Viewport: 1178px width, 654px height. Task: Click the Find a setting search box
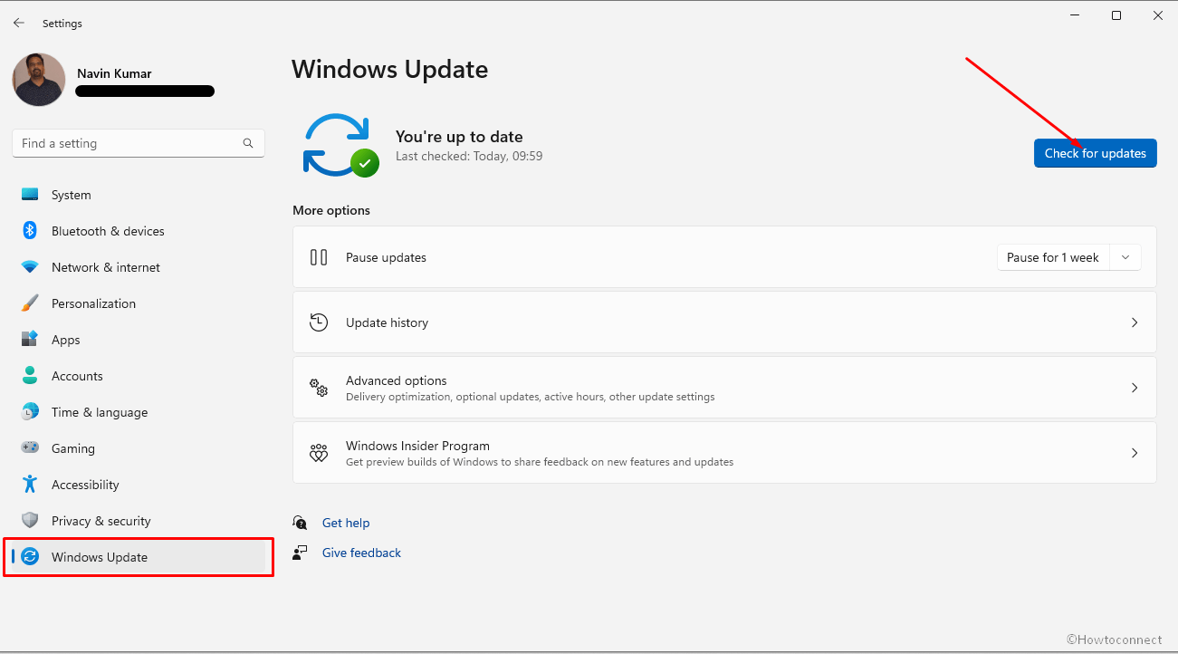tap(139, 143)
